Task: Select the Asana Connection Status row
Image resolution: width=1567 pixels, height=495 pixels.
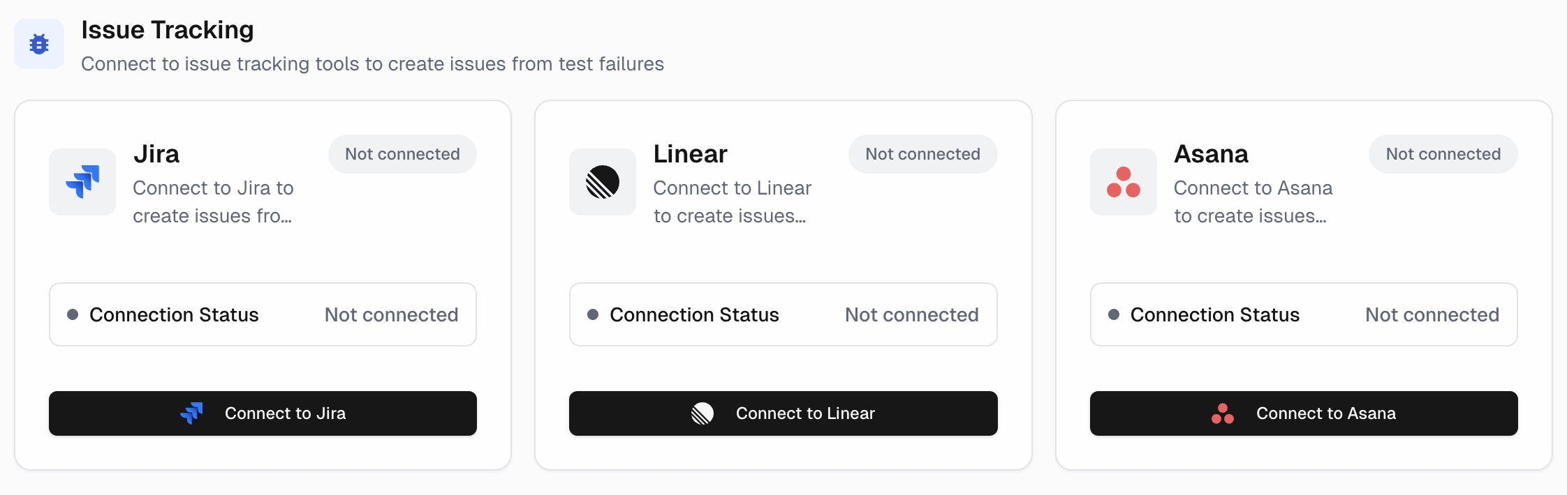Action: point(1303,314)
